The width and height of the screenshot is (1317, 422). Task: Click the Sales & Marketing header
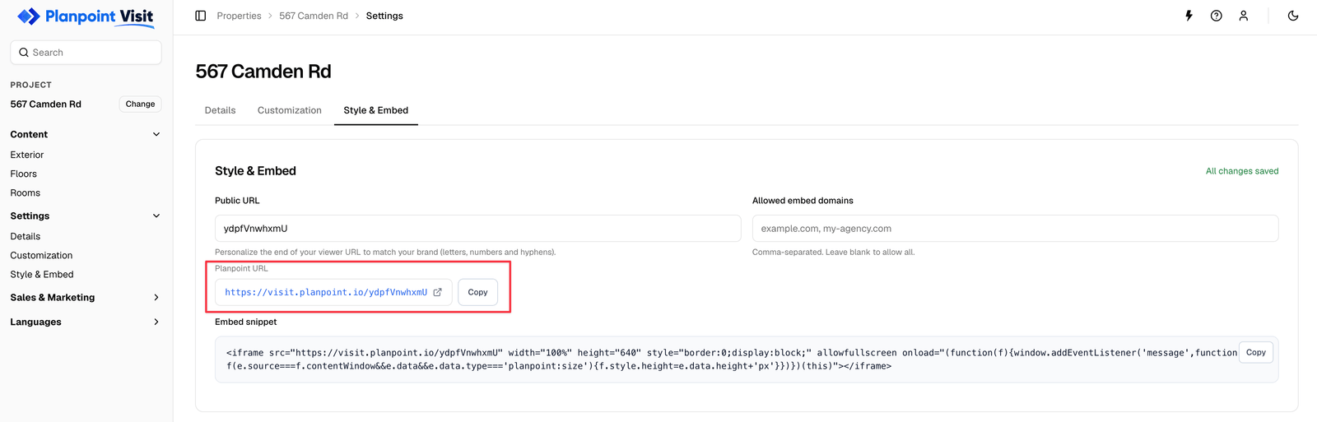coord(53,297)
